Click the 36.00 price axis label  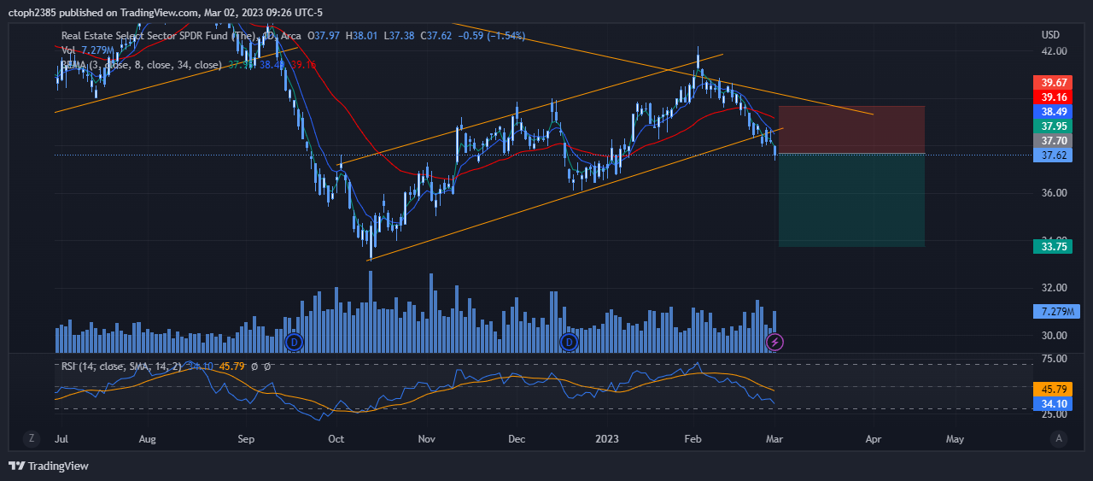coord(1054,193)
